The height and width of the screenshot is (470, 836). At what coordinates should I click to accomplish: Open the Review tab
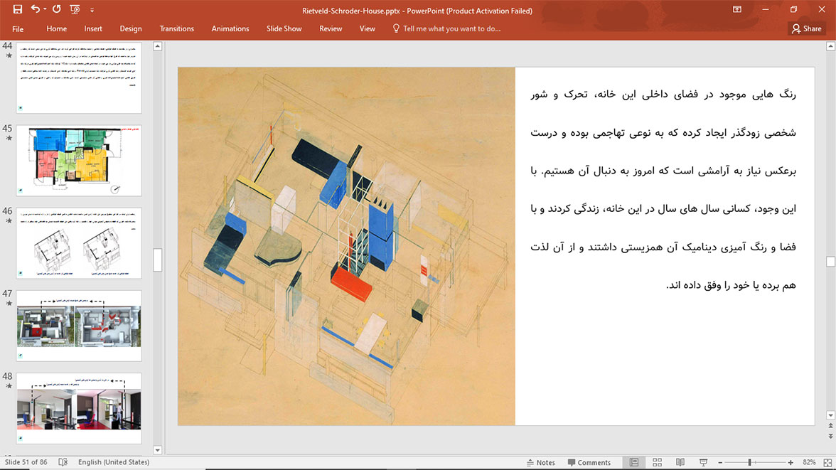click(x=331, y=29)
